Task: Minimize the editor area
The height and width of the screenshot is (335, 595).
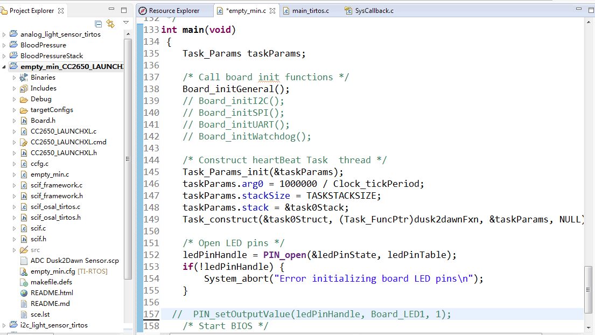Action: (579, 9)
